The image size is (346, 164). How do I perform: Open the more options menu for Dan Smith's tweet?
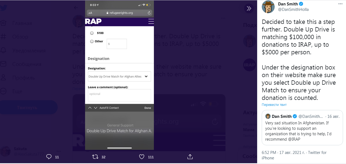pyautogui.click(x=340, y=4)
